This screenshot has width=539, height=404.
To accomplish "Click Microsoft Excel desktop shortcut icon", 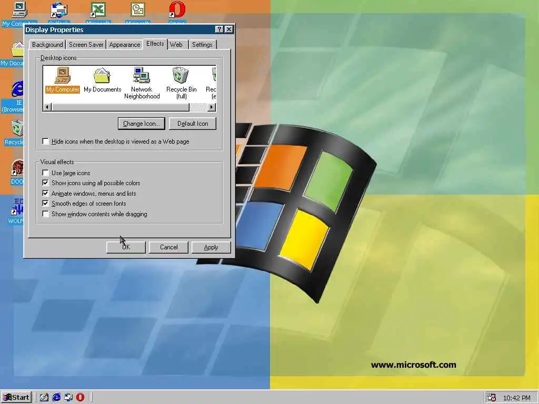I will click(98, 13).
